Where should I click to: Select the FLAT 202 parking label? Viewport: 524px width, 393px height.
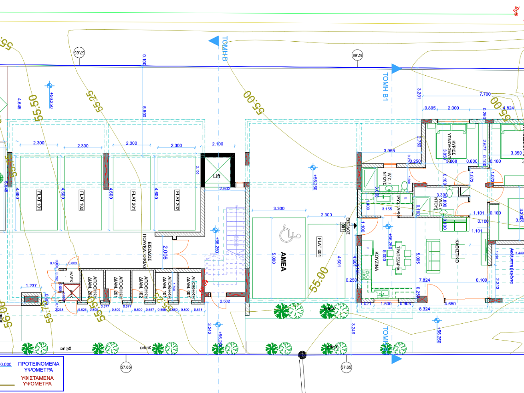tap(177, 200)
